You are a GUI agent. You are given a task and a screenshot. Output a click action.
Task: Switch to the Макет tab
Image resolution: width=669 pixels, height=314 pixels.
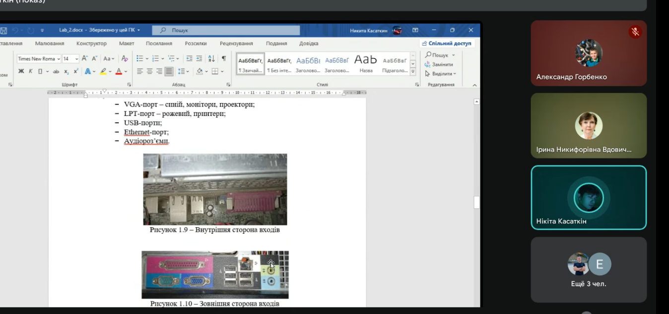pyautogui.click(x=127, y=44)
